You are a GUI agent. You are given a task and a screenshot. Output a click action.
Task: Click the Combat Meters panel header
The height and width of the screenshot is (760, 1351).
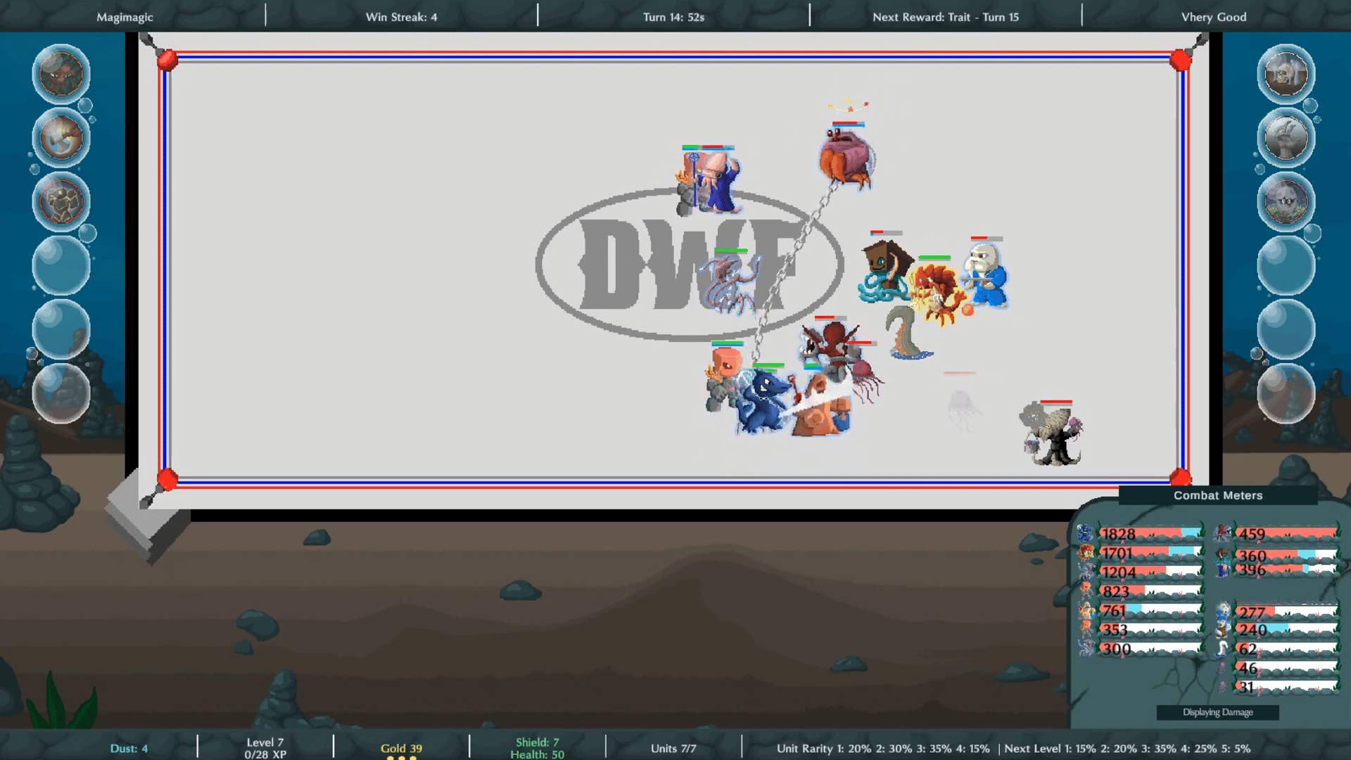tap(1217, 495)
